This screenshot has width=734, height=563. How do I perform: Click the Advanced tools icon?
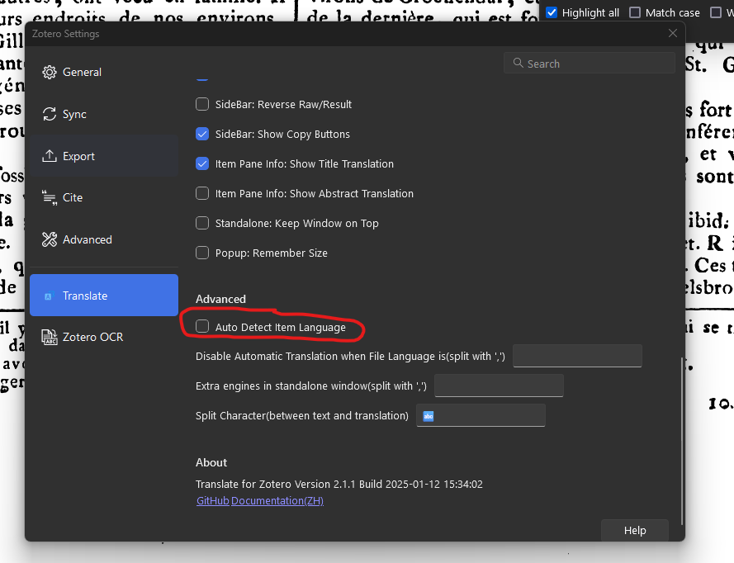pyautogui.click(x=50, y=239)
